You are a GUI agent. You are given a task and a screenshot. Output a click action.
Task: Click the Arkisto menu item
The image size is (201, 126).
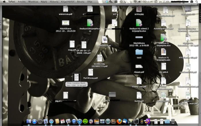(22, 2)
